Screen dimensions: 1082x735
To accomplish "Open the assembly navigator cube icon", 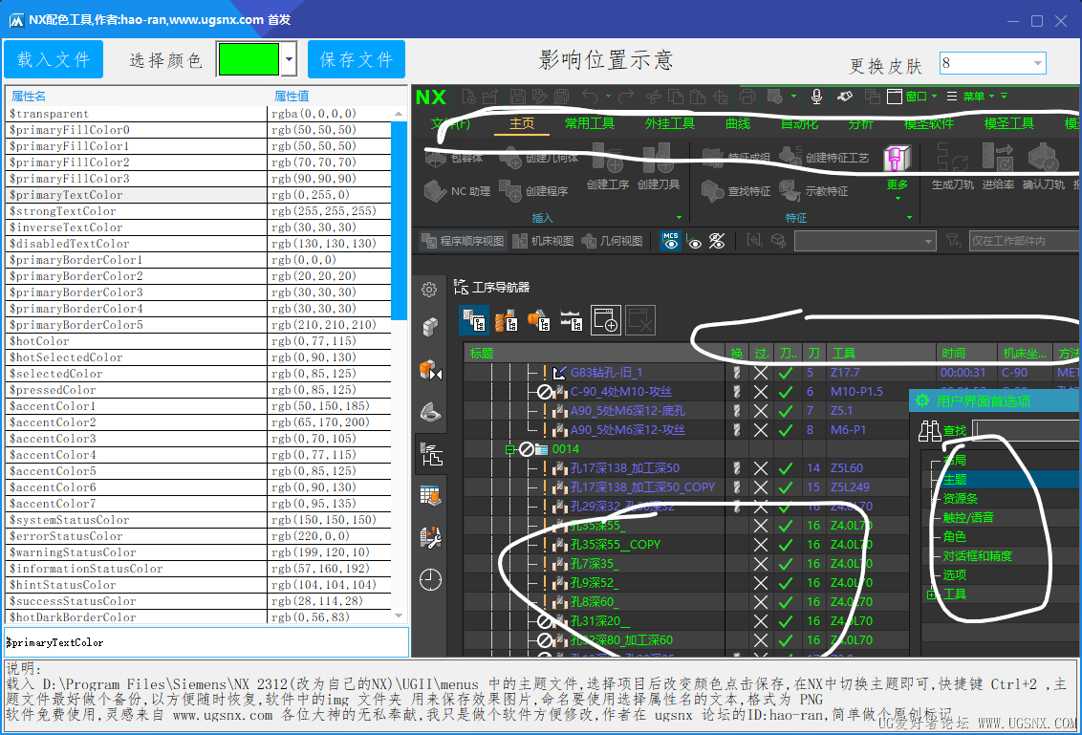I will 430,327.
